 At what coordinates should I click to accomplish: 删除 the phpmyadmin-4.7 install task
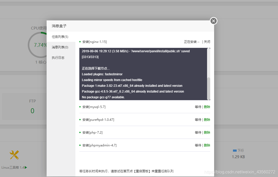tap(207, 145)
